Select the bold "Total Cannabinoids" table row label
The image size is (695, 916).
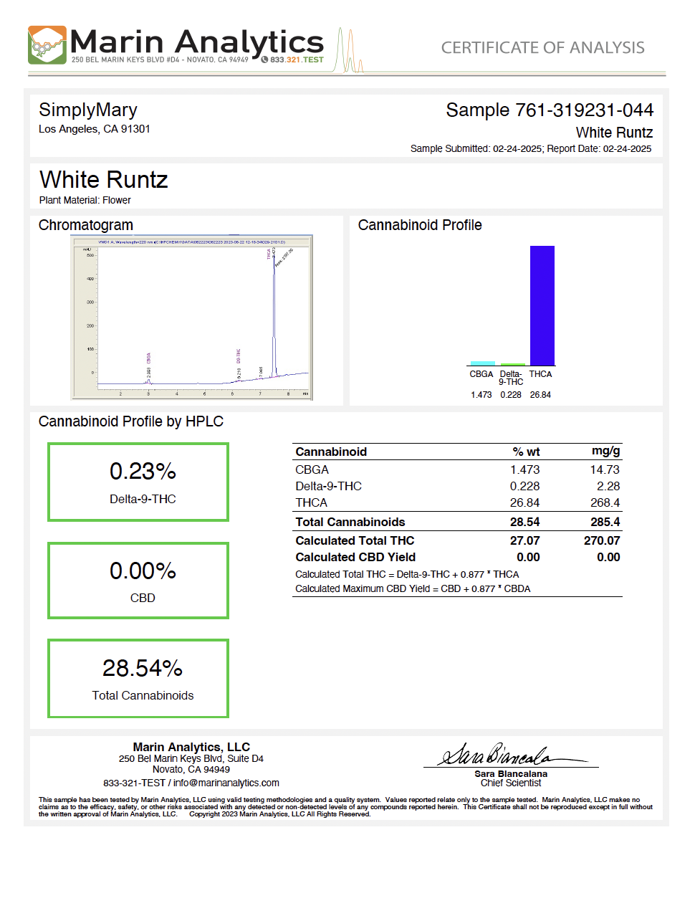point(350,522)
